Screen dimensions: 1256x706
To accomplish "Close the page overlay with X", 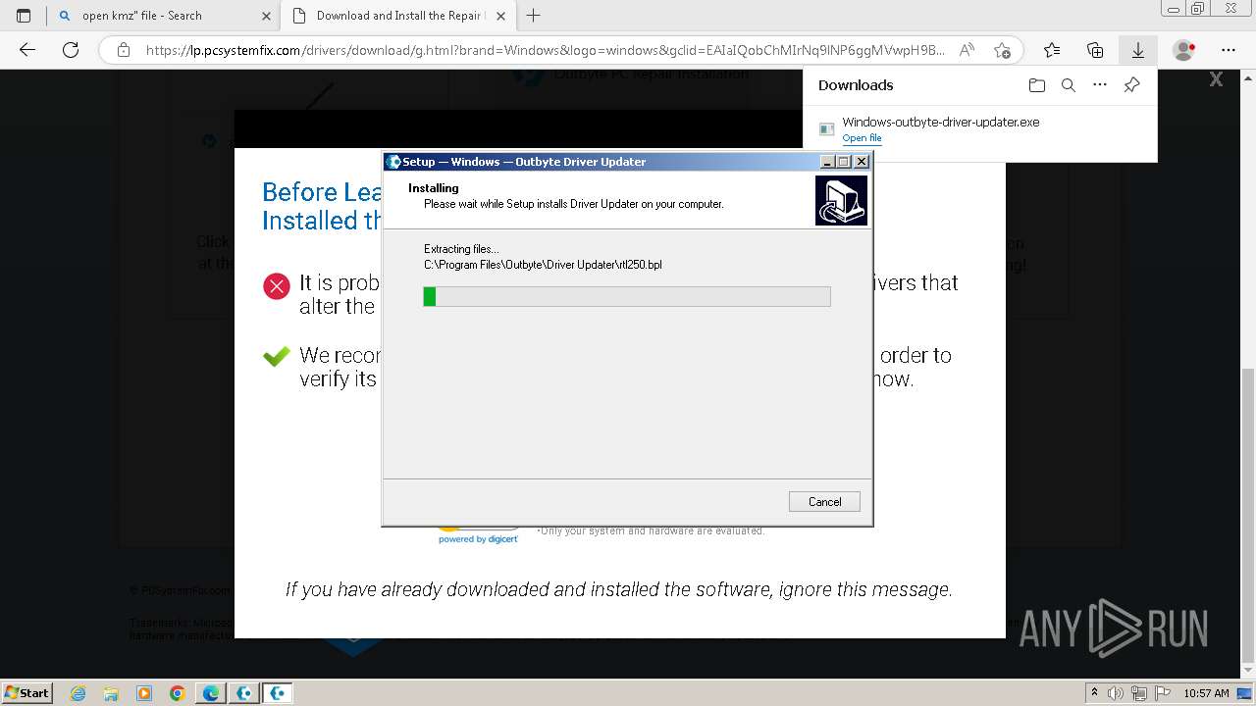I will point(1216,80).
